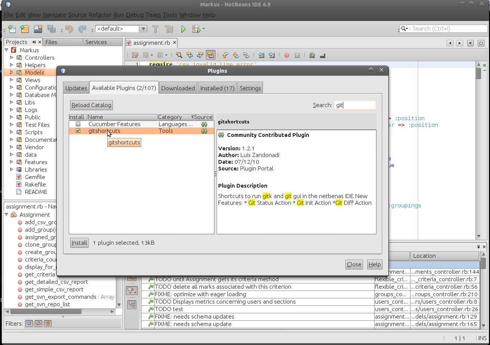Click the Clean and Build icon

pyautogui.click(x=169, y=29)
